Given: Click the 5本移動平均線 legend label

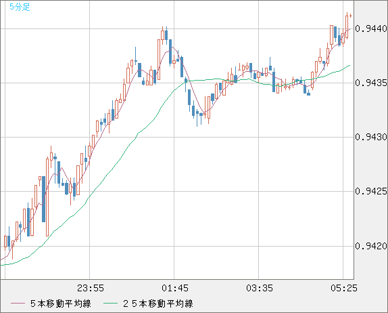Looking at the screenshot, I should coord(61,304).
